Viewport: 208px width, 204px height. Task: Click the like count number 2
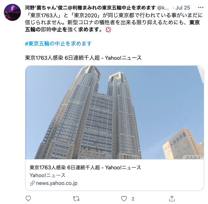133,199
